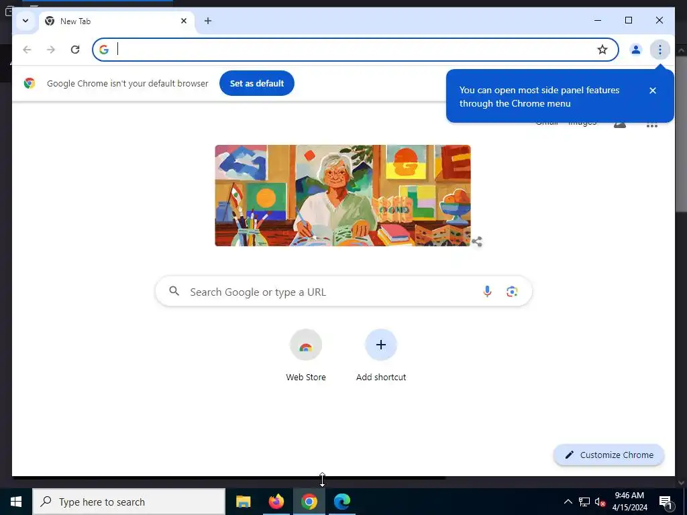Open the Google Doodle image
The width and height of the screenshot is (687, 515).
[x=343, y=195]
